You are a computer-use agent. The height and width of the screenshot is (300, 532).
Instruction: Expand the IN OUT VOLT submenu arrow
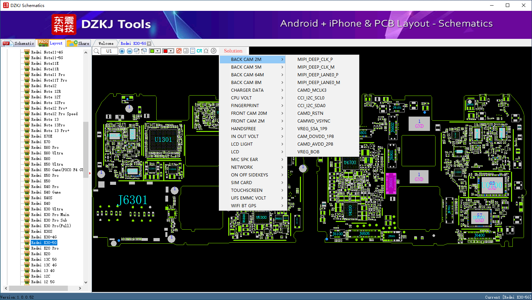[x=282, y=137]
